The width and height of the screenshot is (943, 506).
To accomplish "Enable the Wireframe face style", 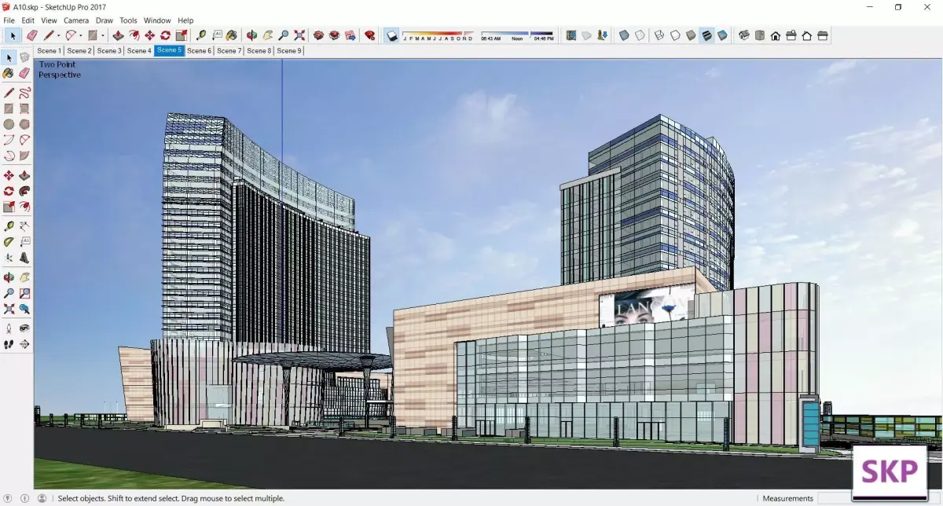I will pyautogui.click(x=659, y=35).
